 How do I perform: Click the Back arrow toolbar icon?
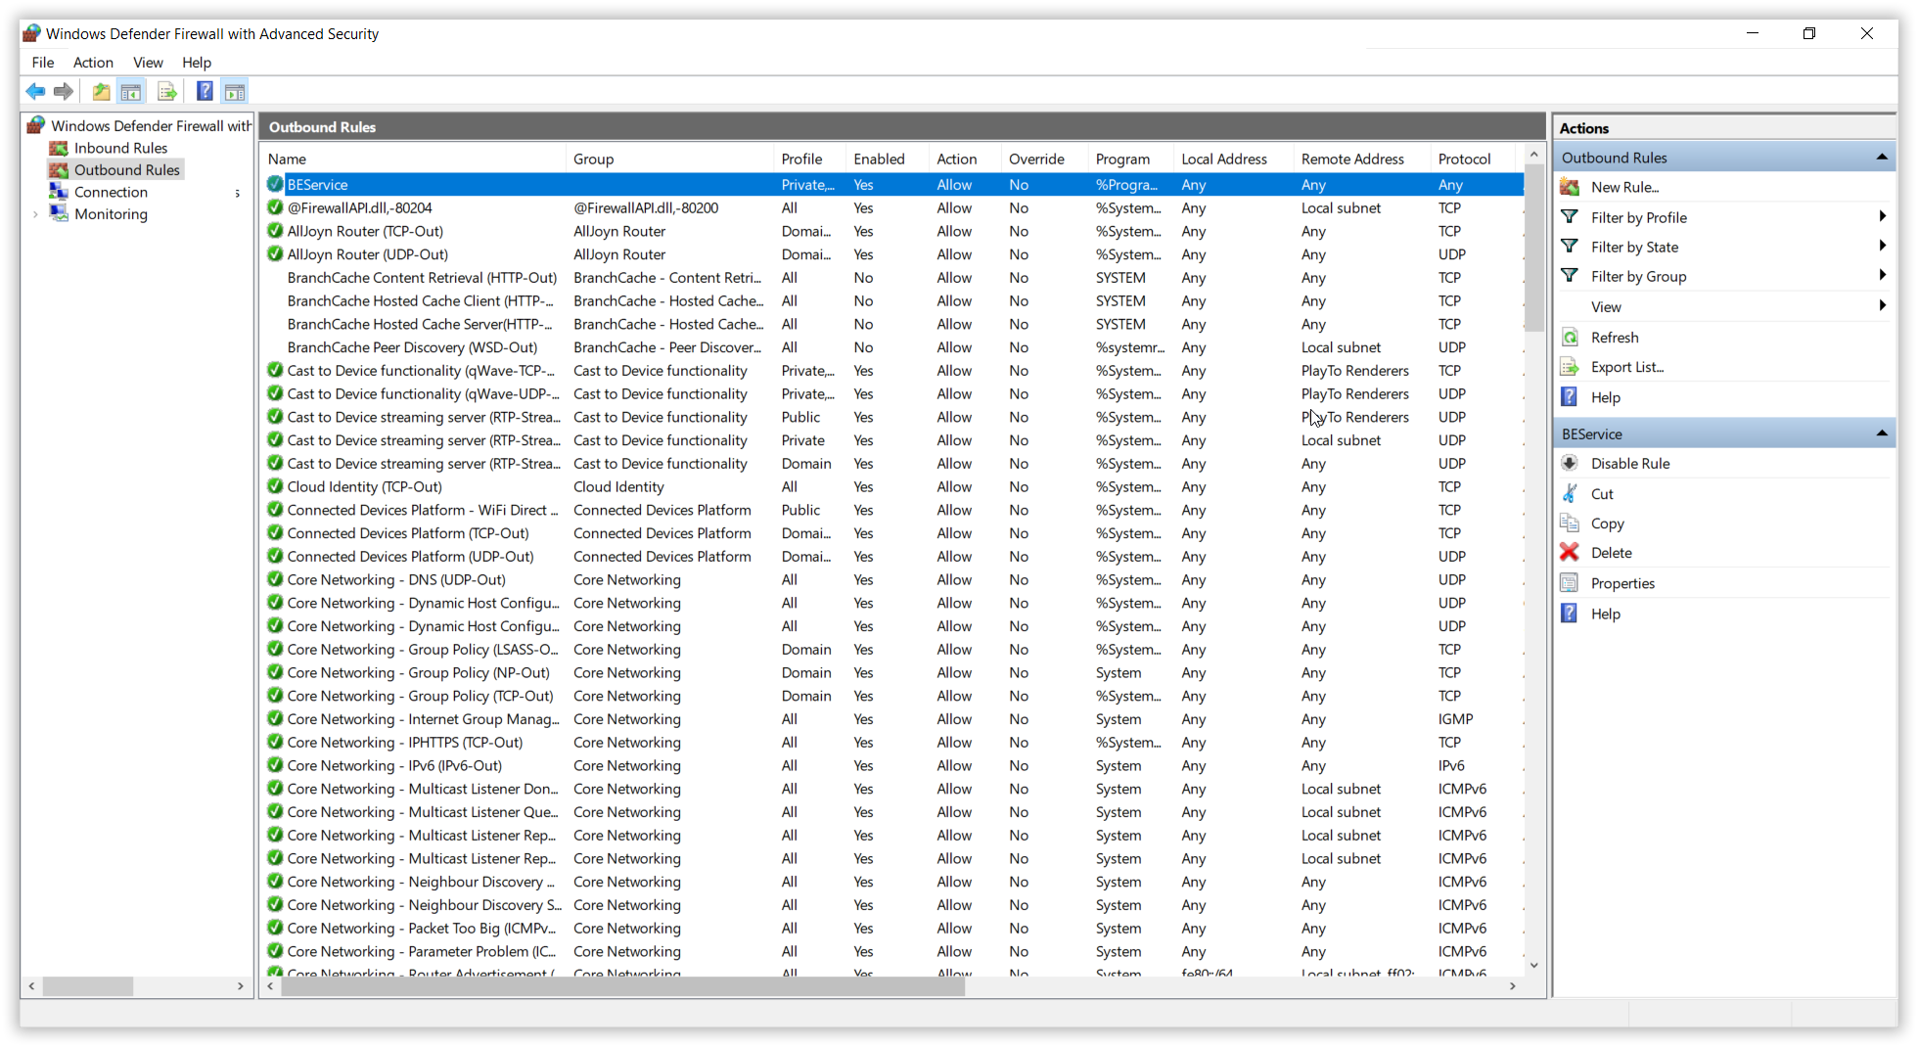pyautogui.click(x=35, y=92)
